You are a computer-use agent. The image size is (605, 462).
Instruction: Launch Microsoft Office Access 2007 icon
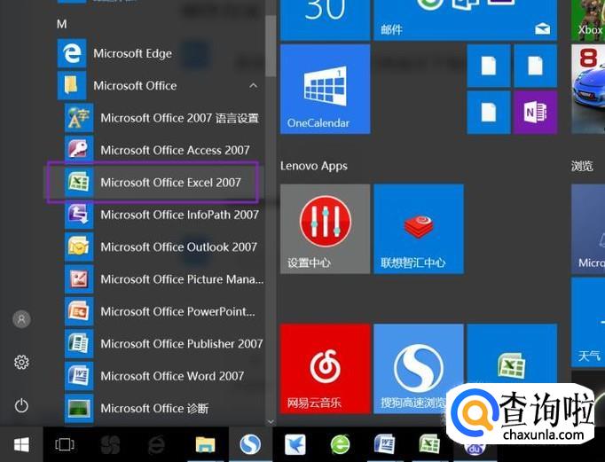coord(79,150)
